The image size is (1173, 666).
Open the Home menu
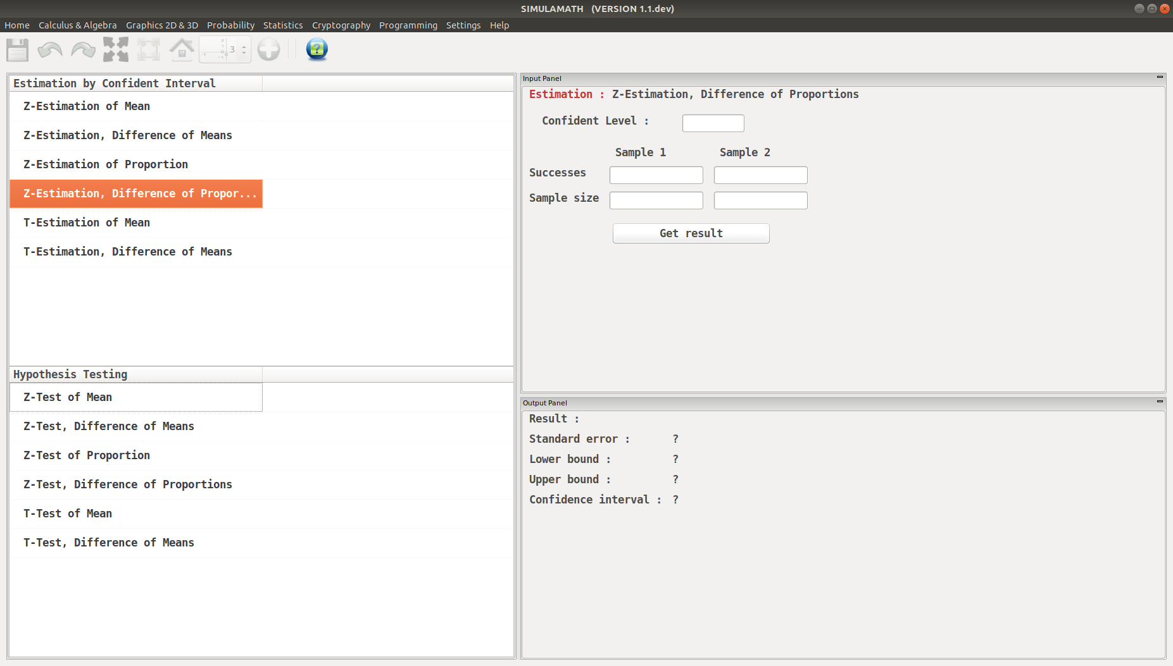[x=17, y=25]
